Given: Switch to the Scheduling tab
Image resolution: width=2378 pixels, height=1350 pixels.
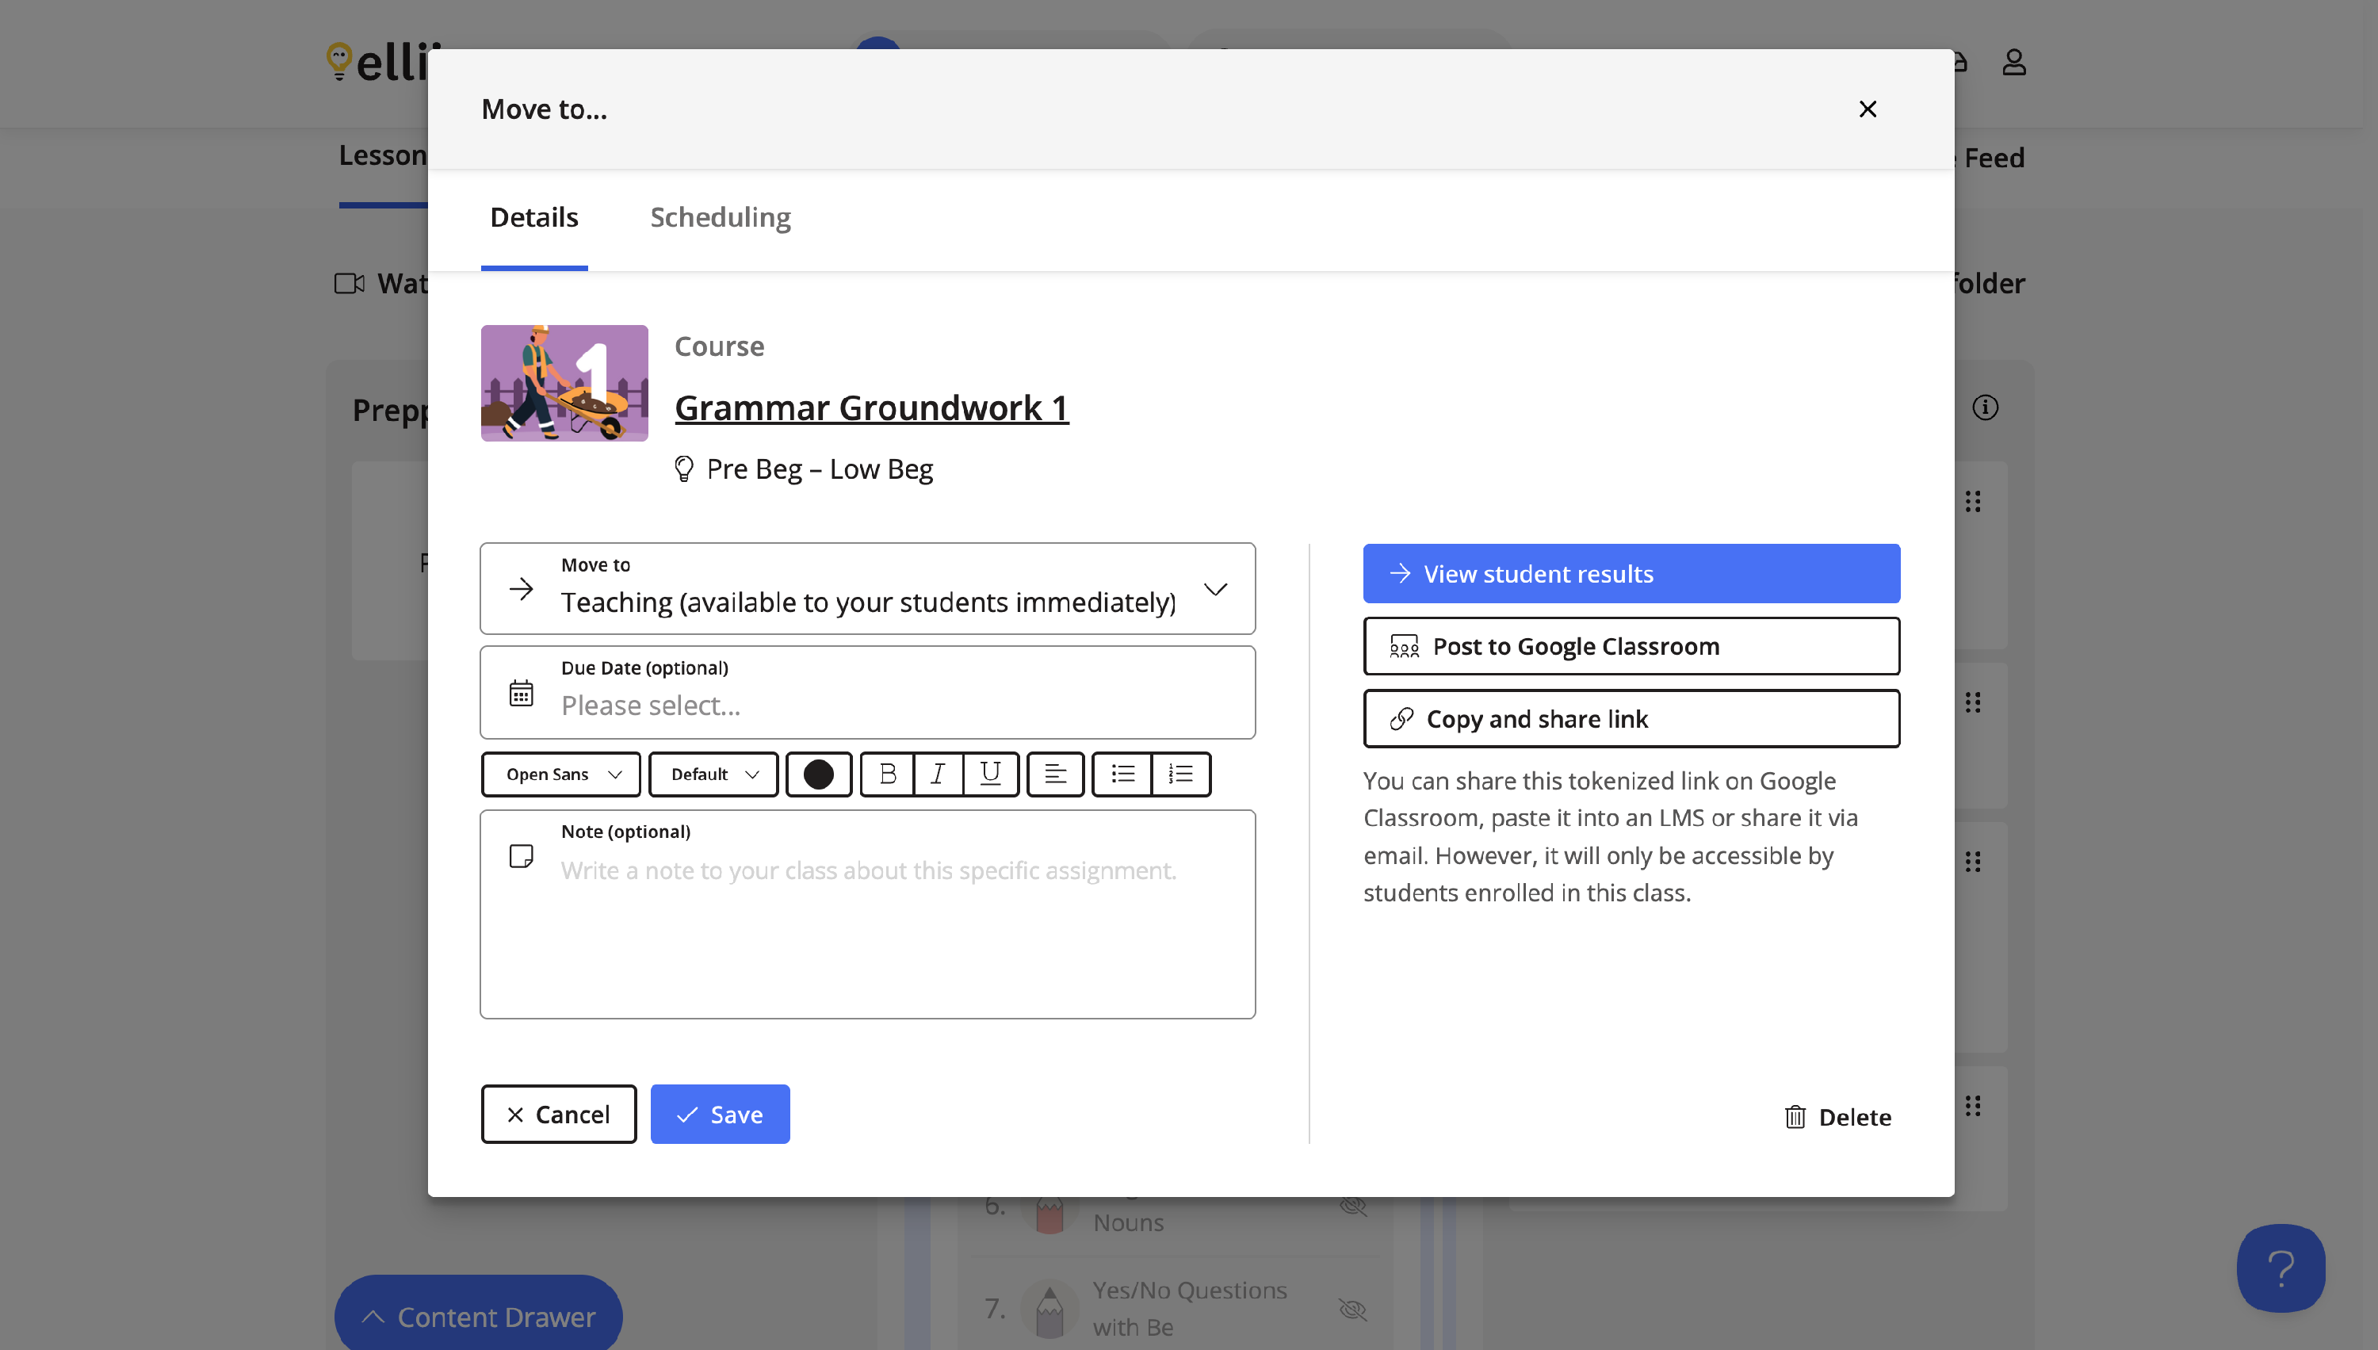Looking at the screenshot, I should click(x=721, y=217).
